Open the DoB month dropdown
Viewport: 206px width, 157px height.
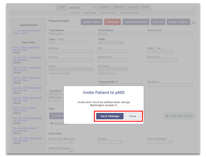(x=102, y=42)
